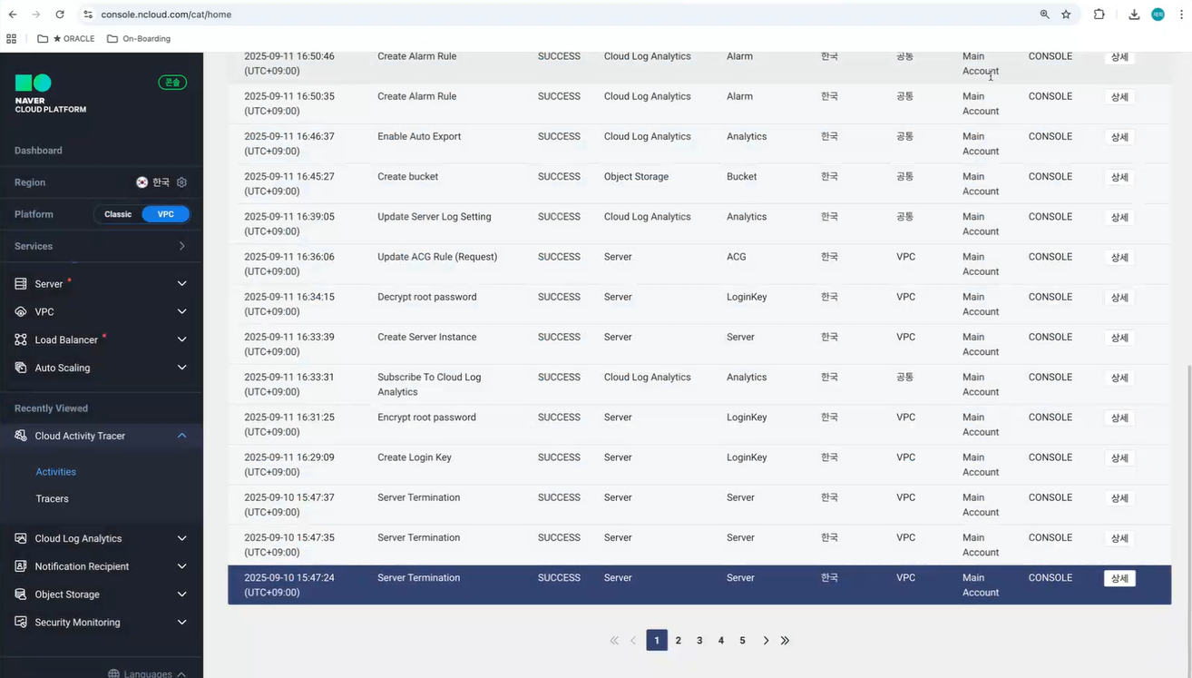Click the Object Storage sidebar icon
This screenshot has width=1192, height=678.
click(x=21, y=594)
